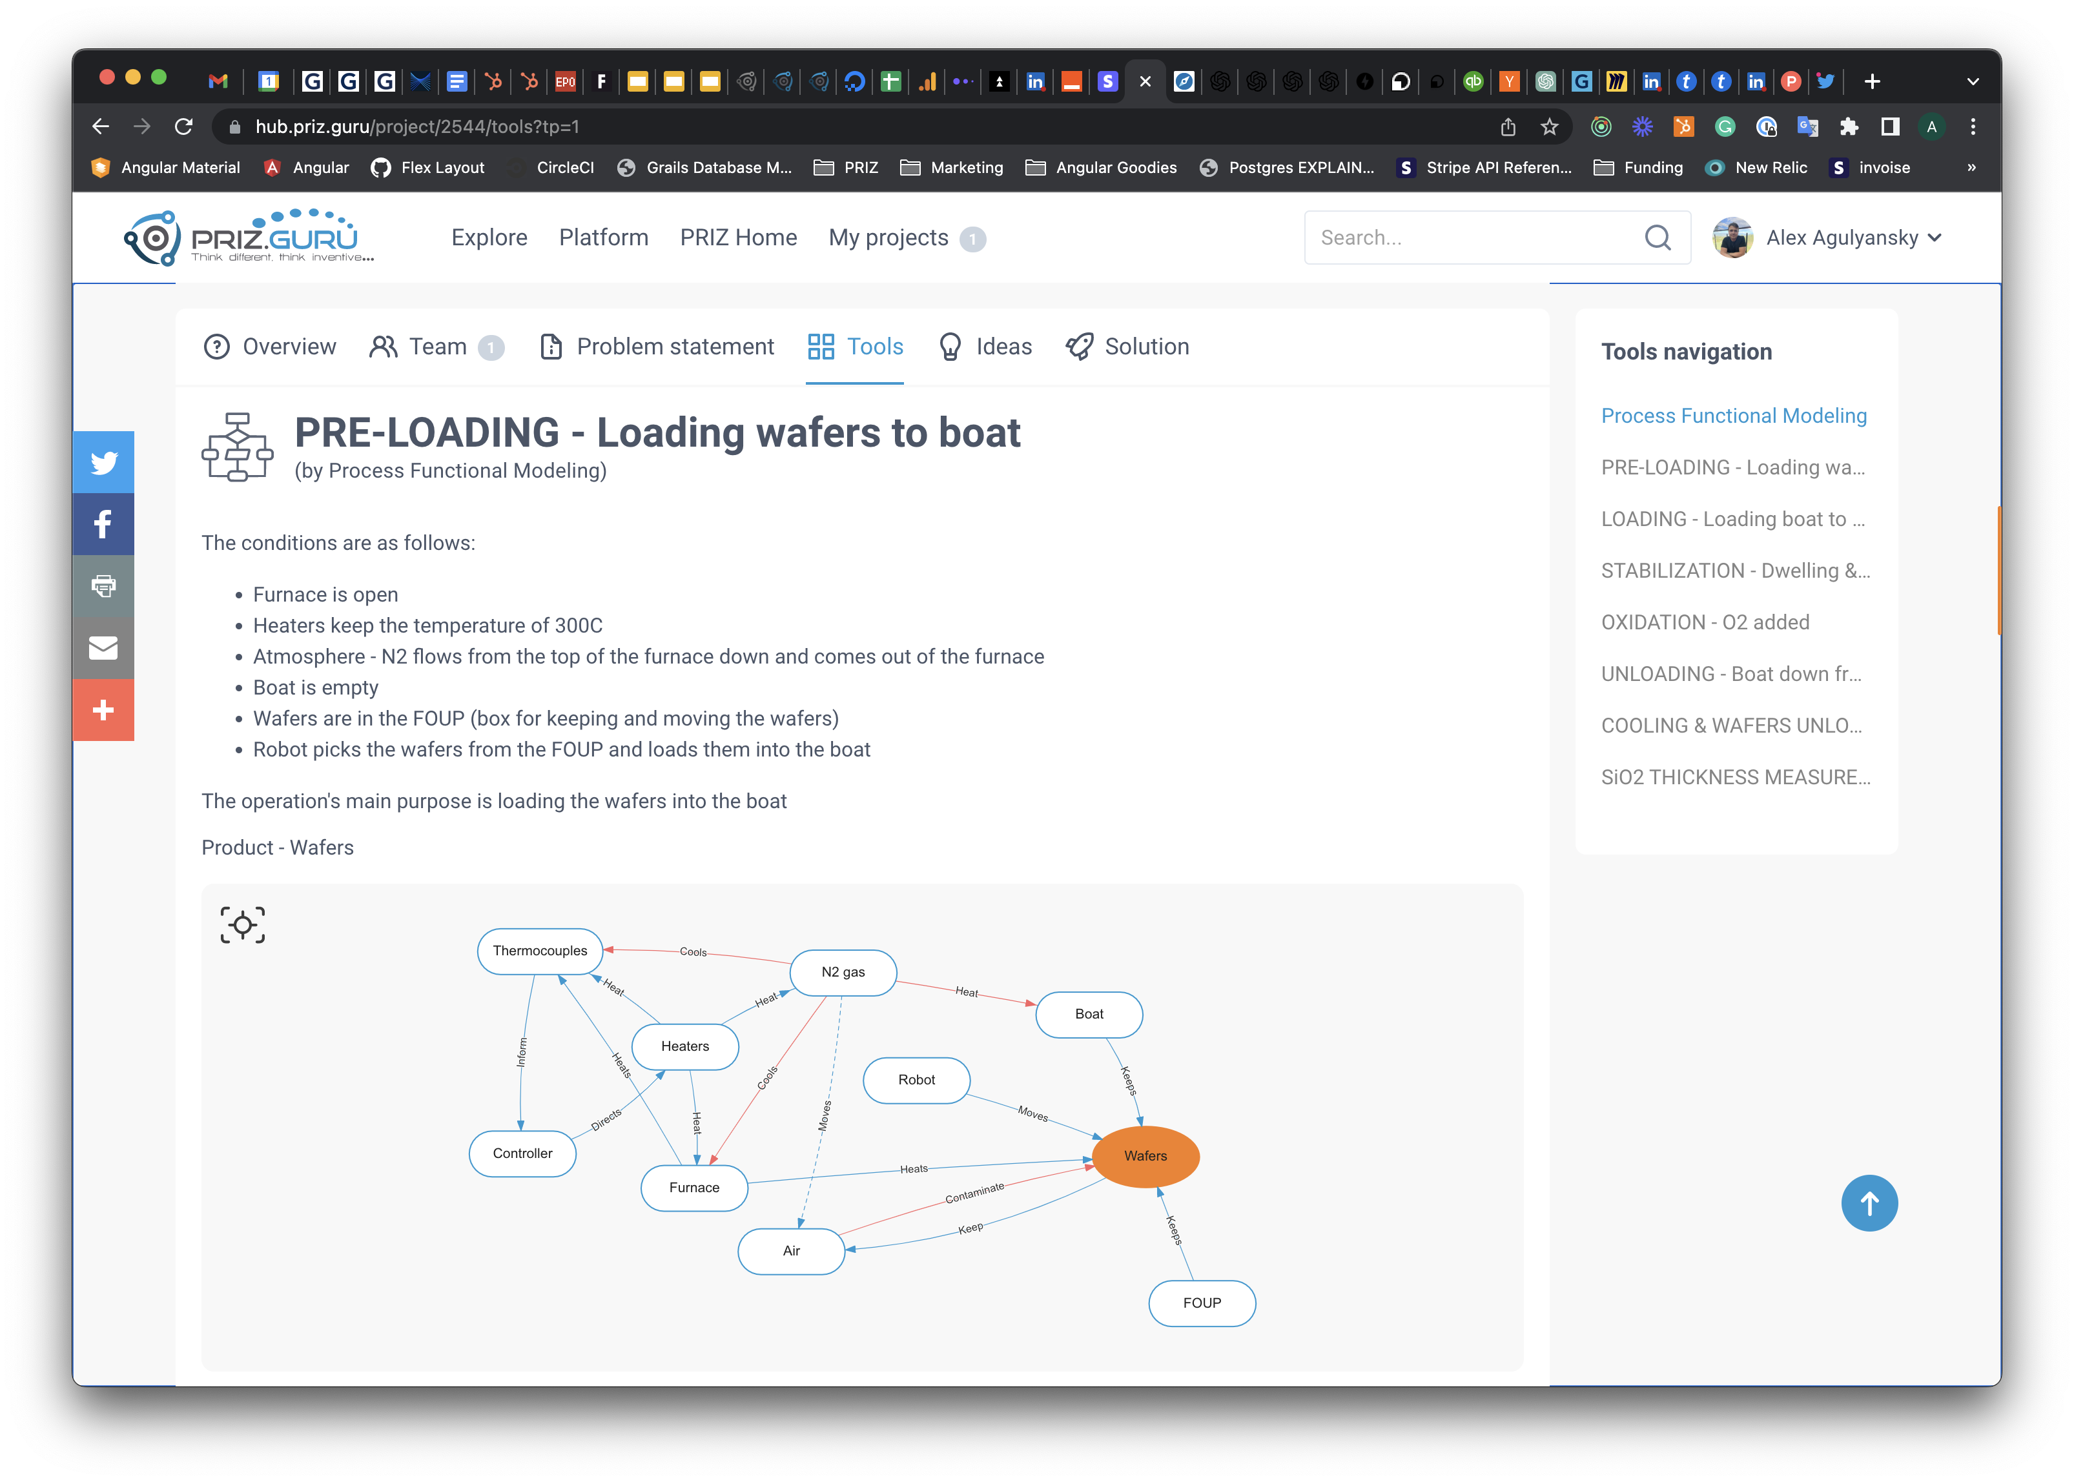
Task: Open a new browser tab with plus icon
Action: tap(1873, 81)
